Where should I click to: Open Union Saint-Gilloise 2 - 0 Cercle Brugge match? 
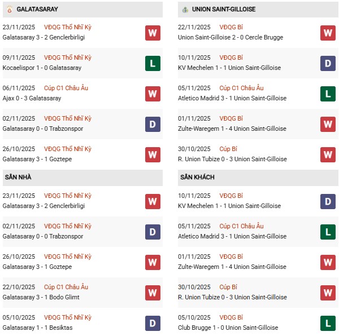(231, 37)
